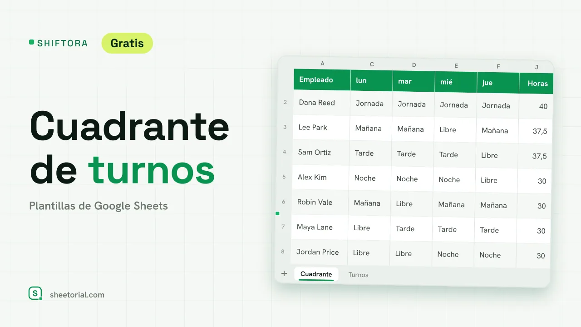Screen dimensions: 581x327
Task: Click the SHIFTORA brand name
Action: 62,44
